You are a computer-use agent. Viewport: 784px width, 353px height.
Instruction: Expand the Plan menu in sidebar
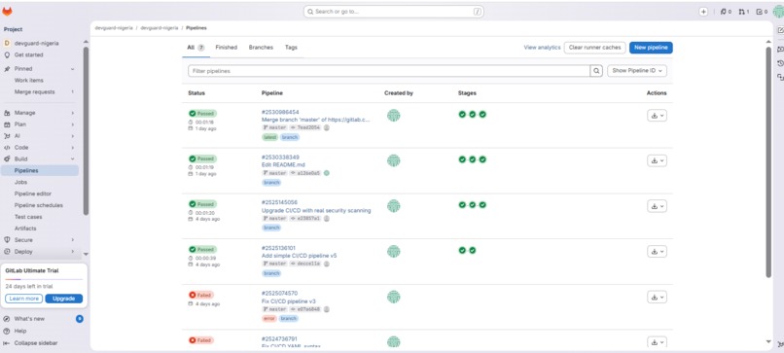click(x=40, y=124)
